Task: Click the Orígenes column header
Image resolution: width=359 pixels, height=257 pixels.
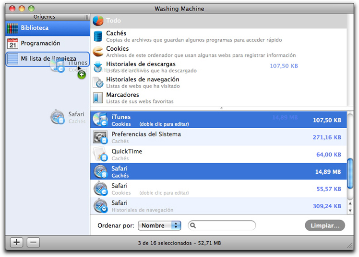Action: click(48, 17)
